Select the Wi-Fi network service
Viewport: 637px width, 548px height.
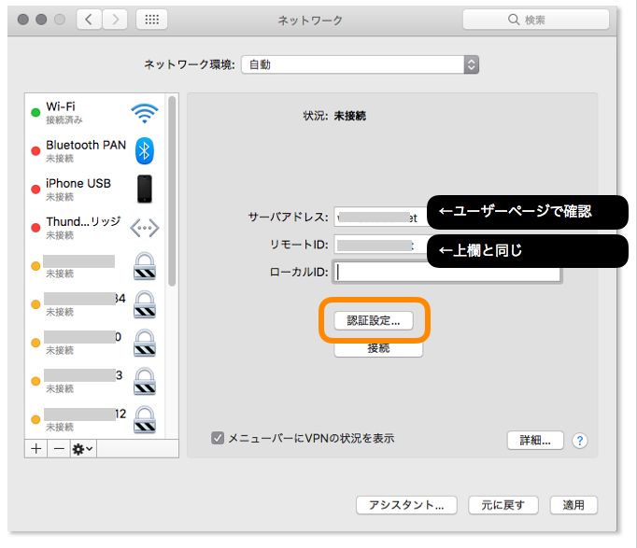95,113
